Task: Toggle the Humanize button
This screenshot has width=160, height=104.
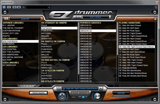Action: (62, 96)
